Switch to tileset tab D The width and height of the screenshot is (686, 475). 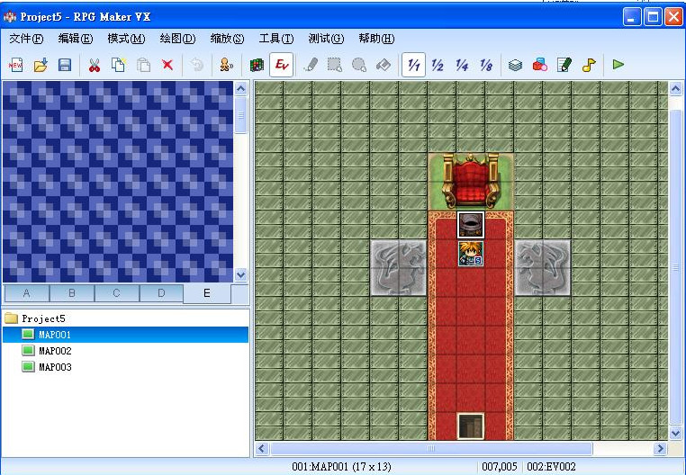tap(161, 293)
